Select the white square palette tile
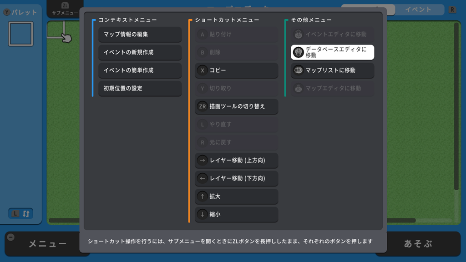The width and height of the screenshot is (466, 262). click(21, 34)
